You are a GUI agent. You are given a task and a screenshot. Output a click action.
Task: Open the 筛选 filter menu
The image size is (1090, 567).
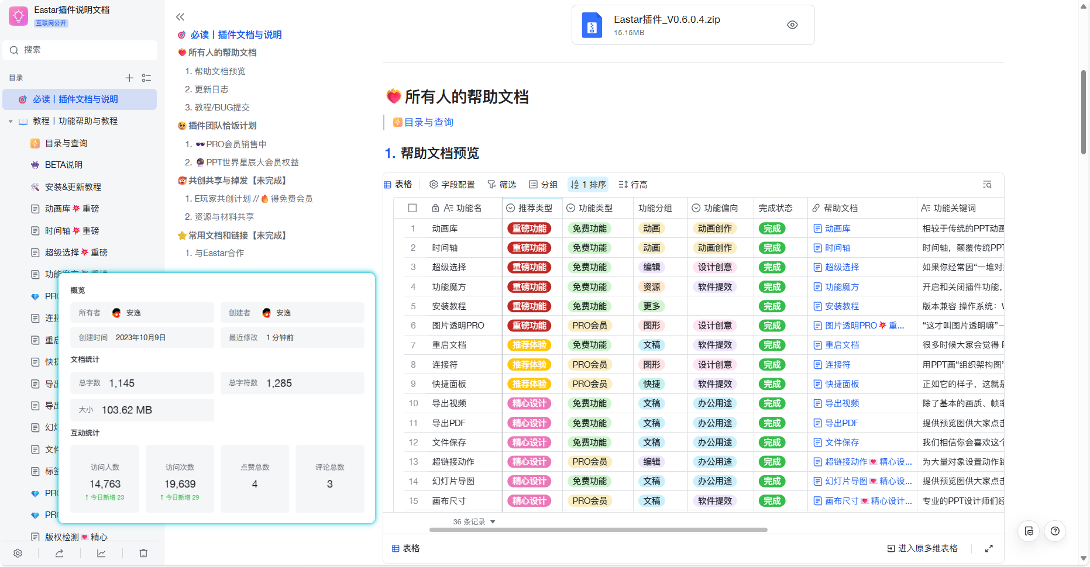click(502, 185)
